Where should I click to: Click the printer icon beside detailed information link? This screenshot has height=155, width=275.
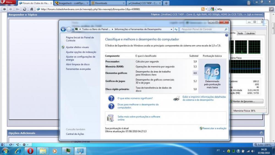[x=177, y=98]
